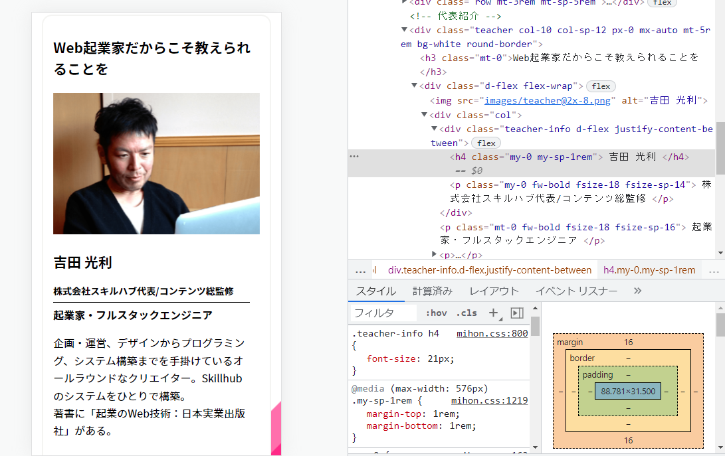Screen dimensions: 725x456
Task: Click the new style rule plus icon
Action: click(494, 313)
